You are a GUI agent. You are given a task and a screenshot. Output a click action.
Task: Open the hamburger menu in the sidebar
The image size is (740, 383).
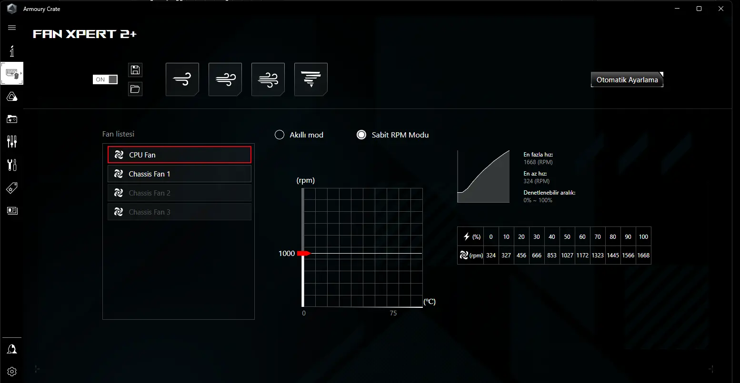click(12, 28)
